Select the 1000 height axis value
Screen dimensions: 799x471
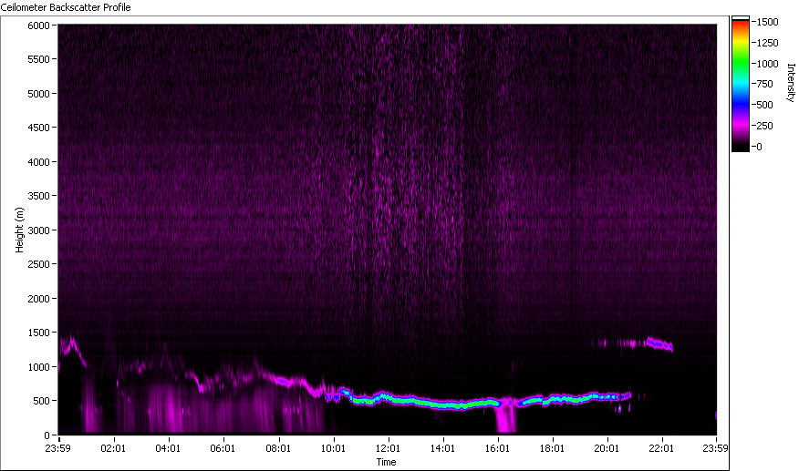38,366
